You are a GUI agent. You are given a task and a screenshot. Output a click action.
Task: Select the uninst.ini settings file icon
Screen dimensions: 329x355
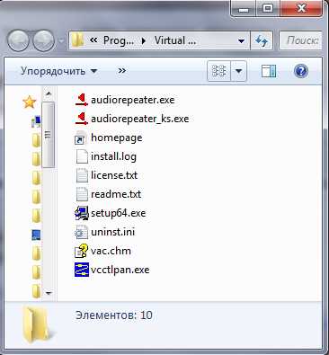(81, 232)
